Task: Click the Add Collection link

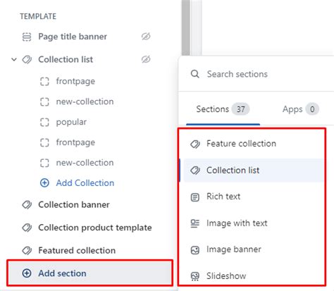Action: 85,183
